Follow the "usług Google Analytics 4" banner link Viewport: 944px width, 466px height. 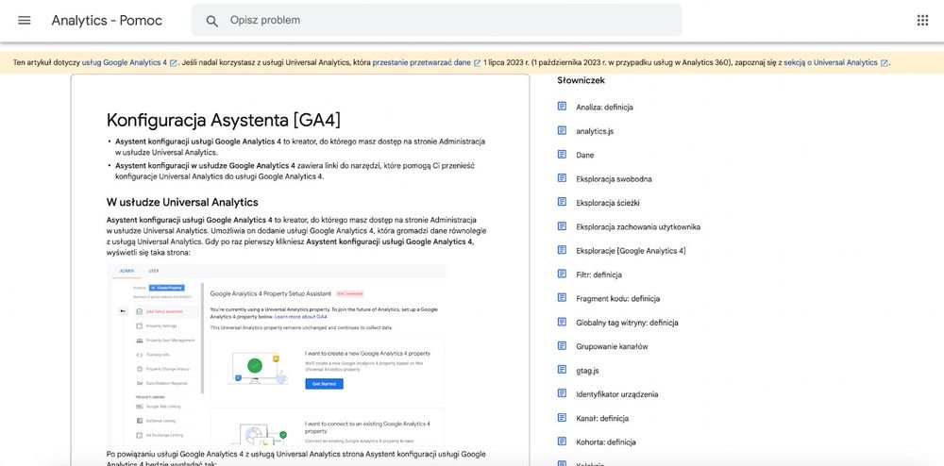(x=125, y=62)
